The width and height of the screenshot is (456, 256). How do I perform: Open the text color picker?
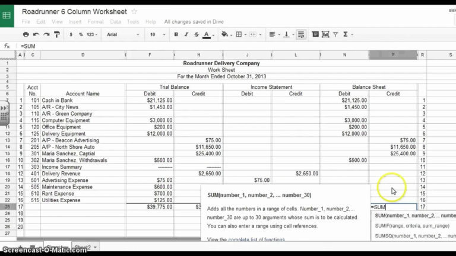click(208, 34)
